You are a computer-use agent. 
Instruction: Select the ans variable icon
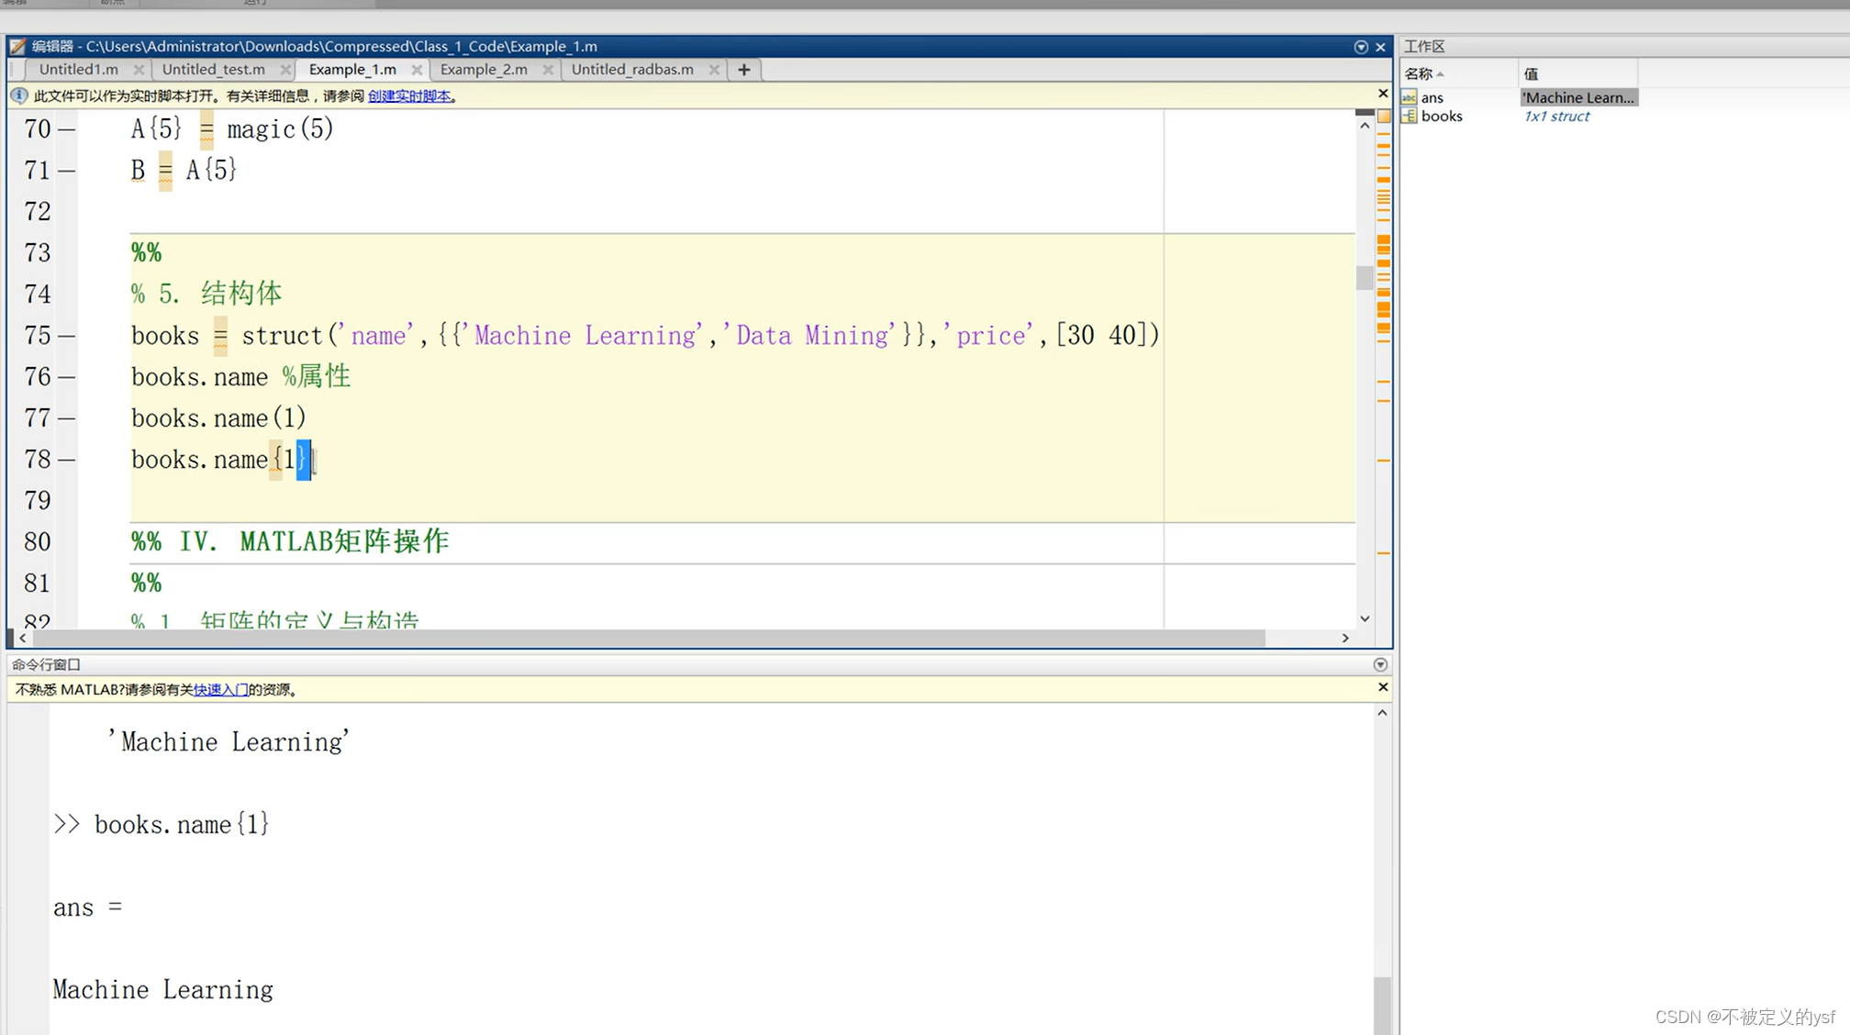(1410, 97)
